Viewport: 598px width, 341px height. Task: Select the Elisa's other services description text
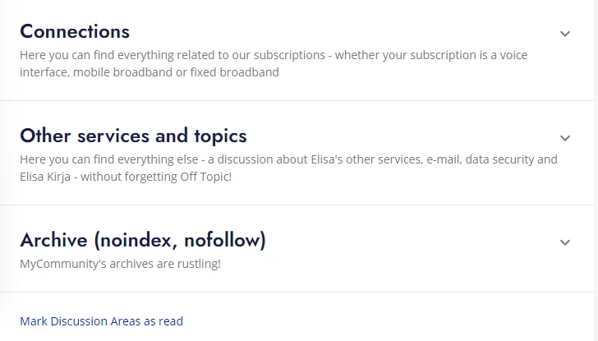(x=288, y=168)
